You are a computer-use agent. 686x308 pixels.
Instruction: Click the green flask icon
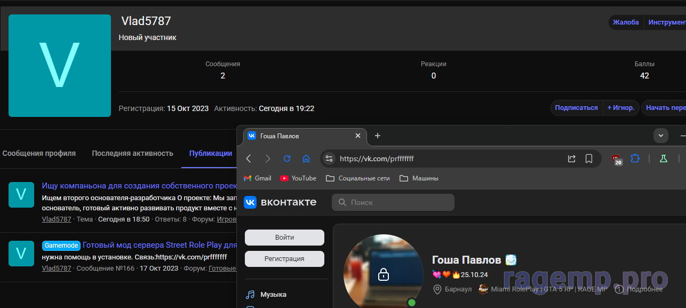664,159
